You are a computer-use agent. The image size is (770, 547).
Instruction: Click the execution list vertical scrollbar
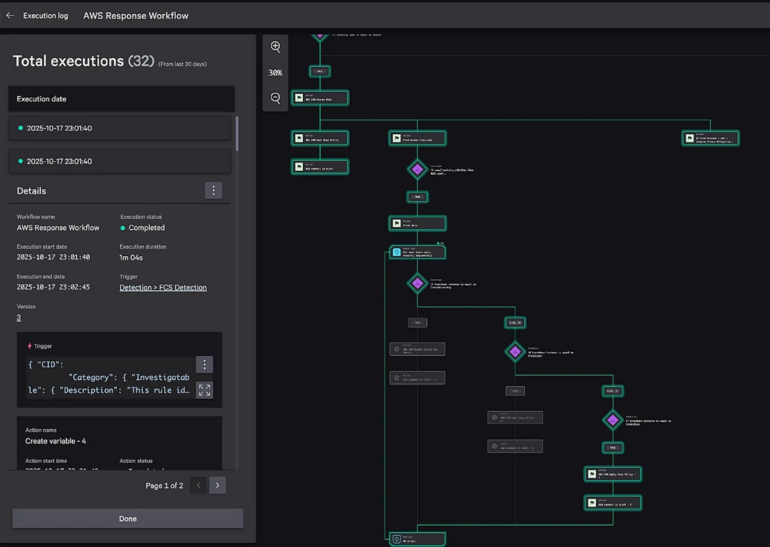pyautogui.click(x=237, y=135)
